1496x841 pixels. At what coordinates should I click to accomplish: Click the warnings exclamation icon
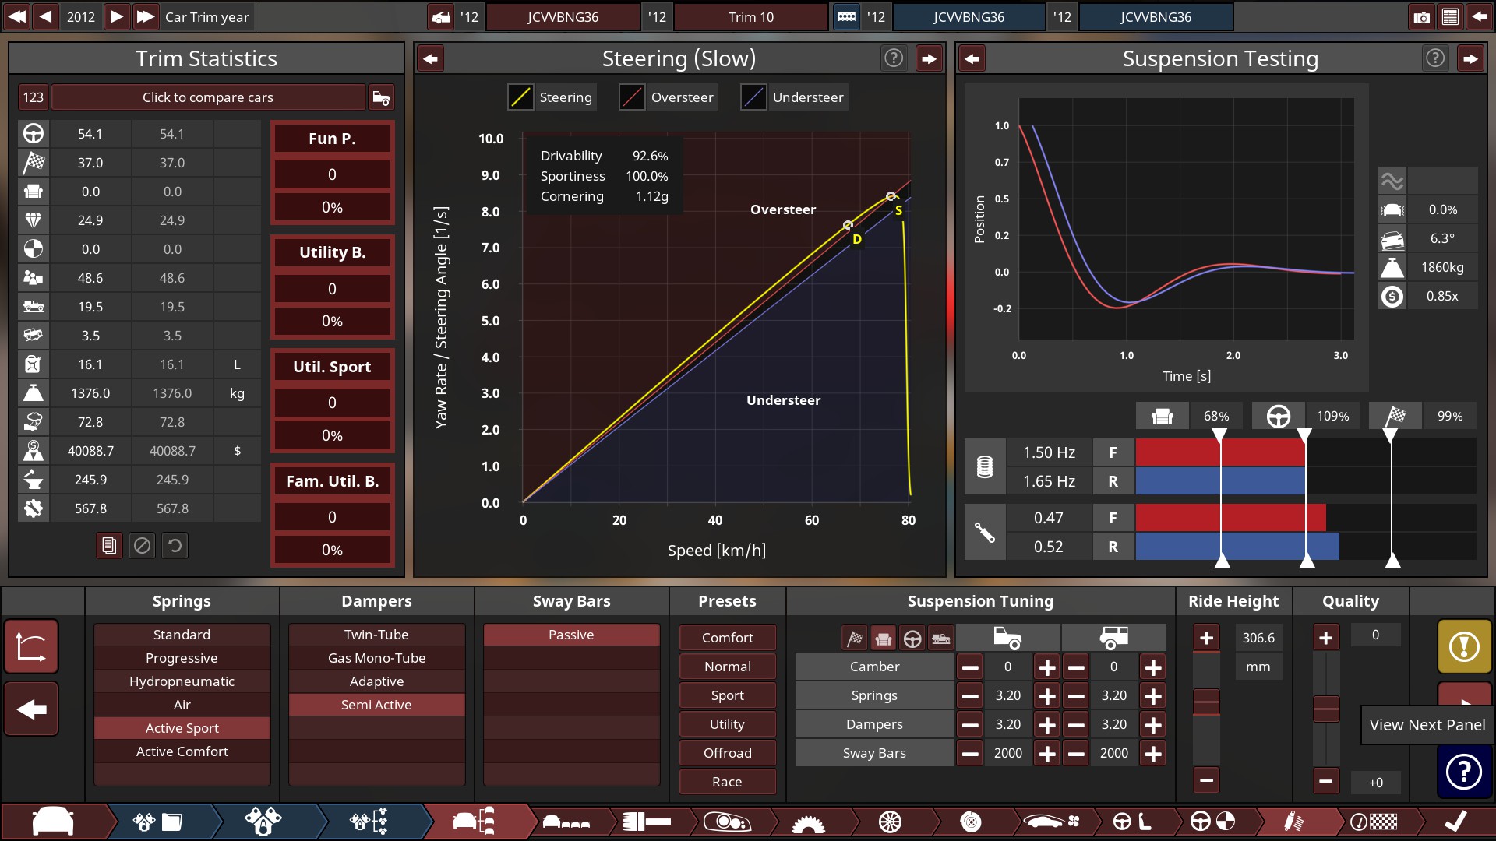tap(1464, 646)
